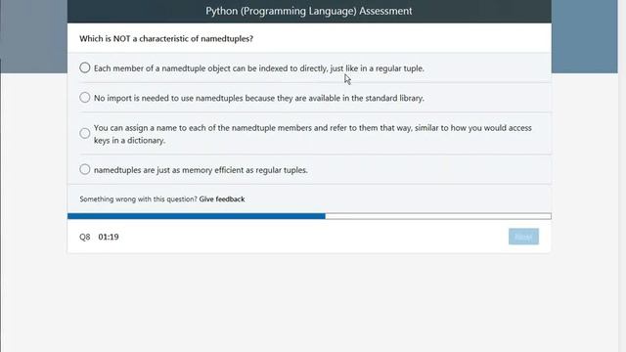Screen dimensions: 626x352
Task: Select radio for 'Each member of a namedtuple object' answer
Action: click(85, 67)
